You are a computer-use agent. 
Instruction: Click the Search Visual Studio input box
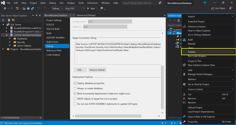coord(140,3)
